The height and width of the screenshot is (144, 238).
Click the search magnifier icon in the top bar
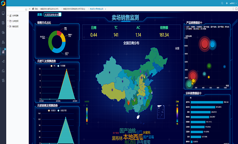coord(222,3)
